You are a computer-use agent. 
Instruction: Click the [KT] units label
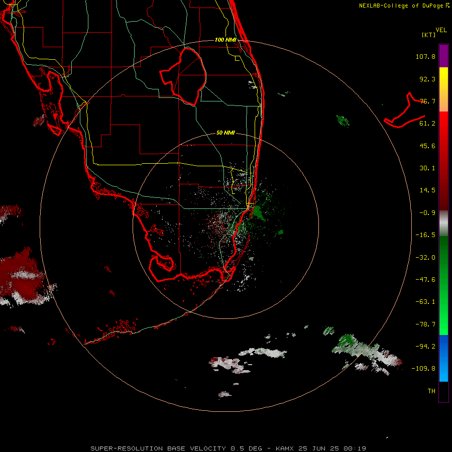click(x=428, y=35)
